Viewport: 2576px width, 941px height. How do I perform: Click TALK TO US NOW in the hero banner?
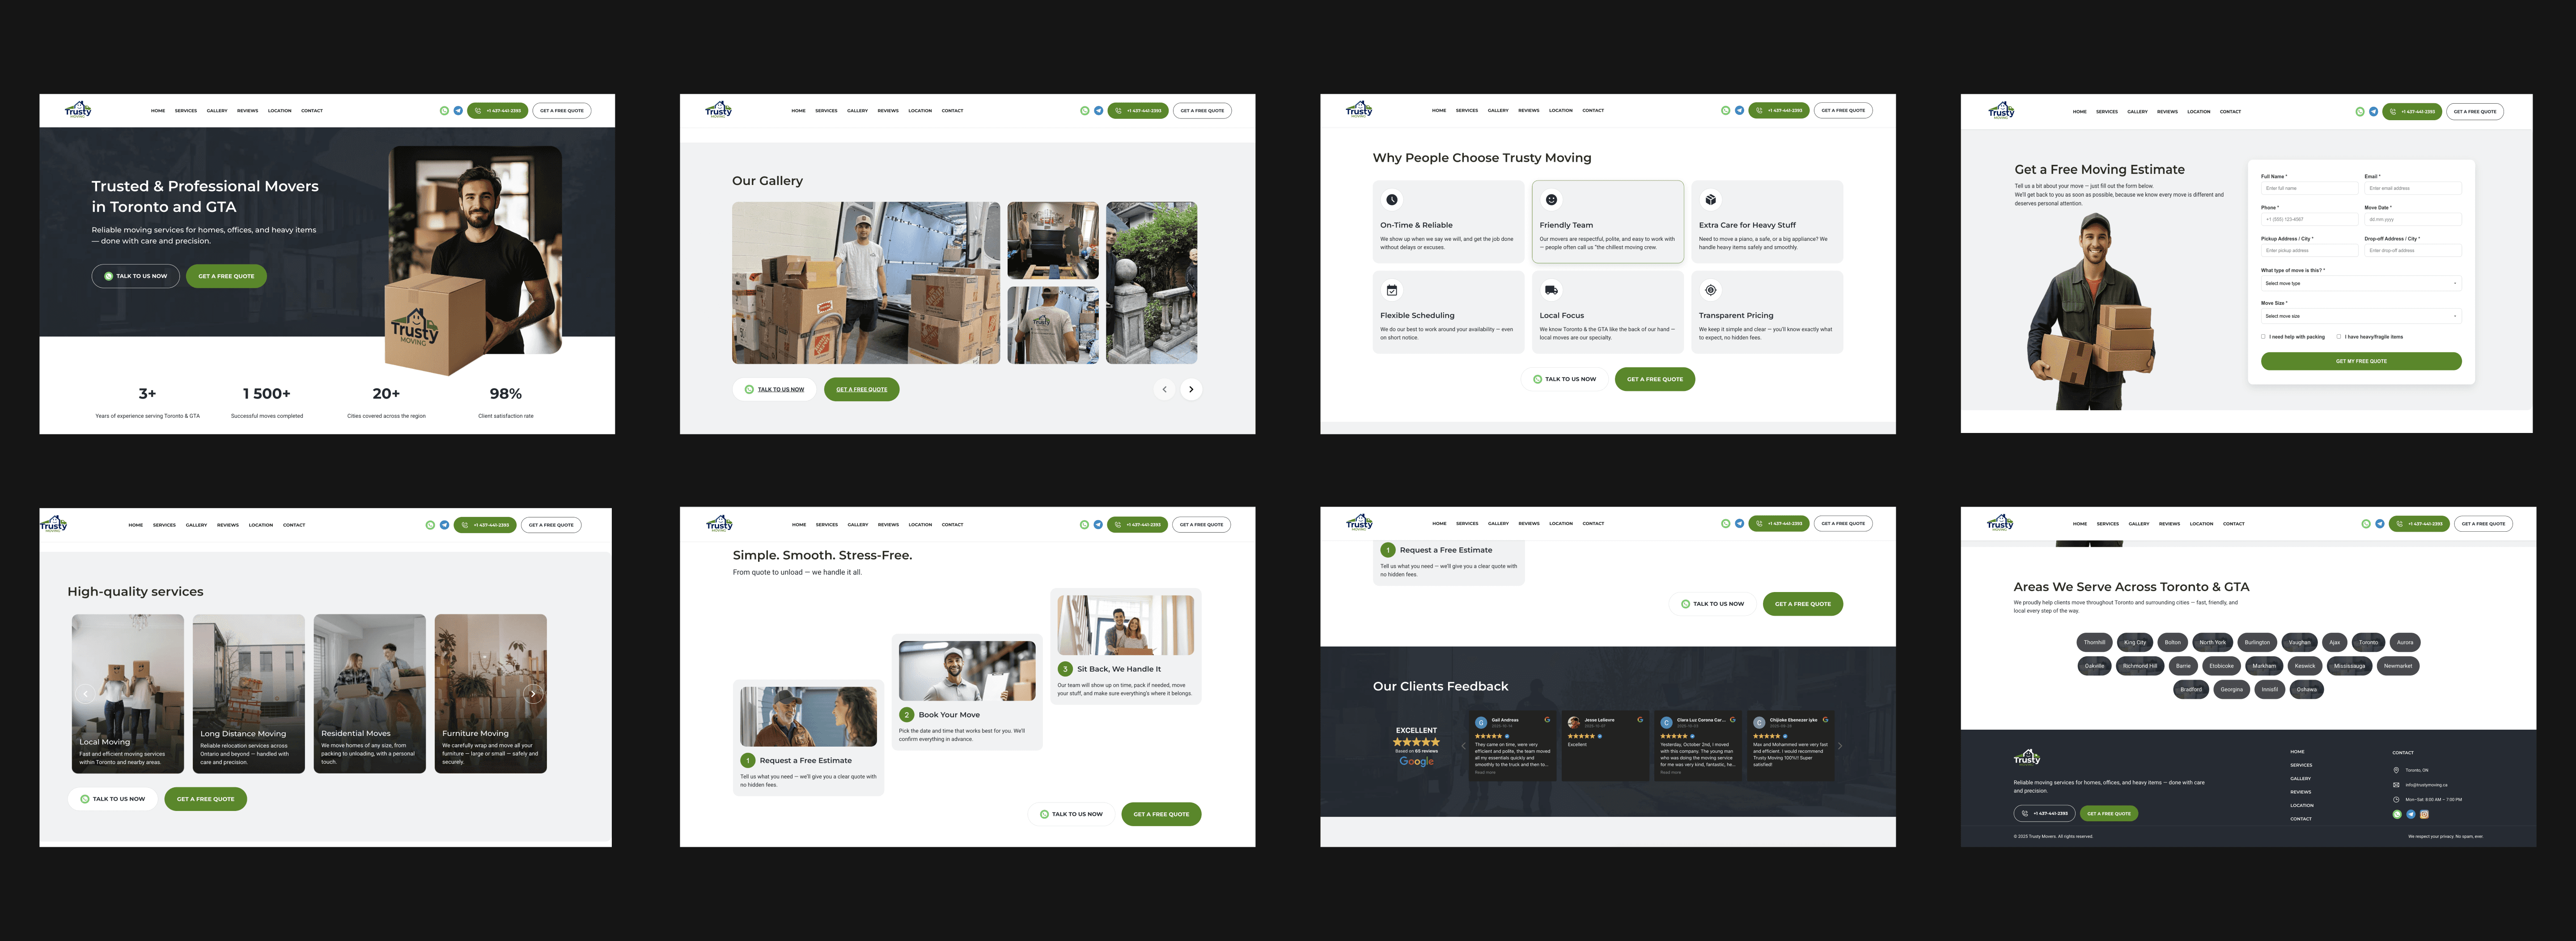click(x=136, y=276)
